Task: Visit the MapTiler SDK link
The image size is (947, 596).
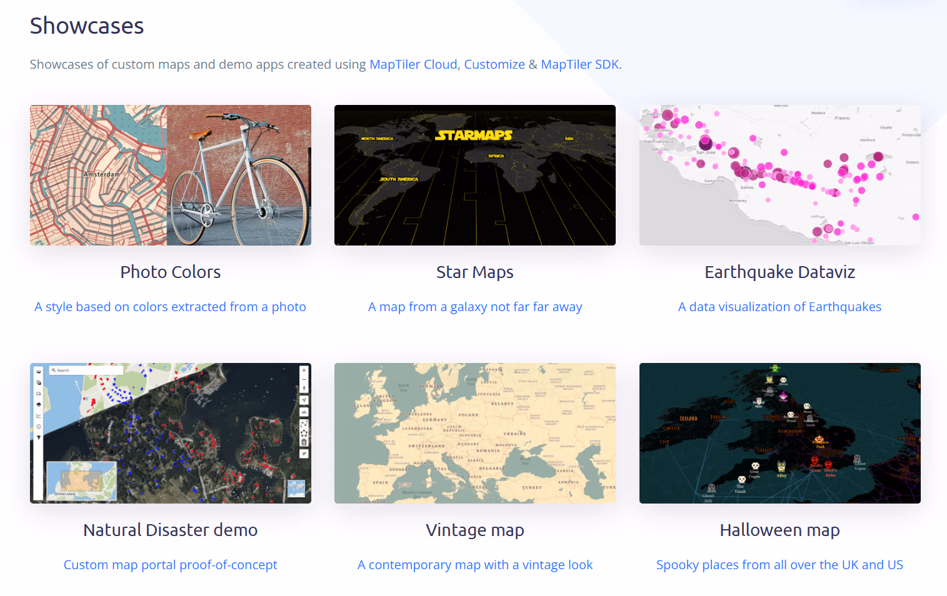Action: 579,64
